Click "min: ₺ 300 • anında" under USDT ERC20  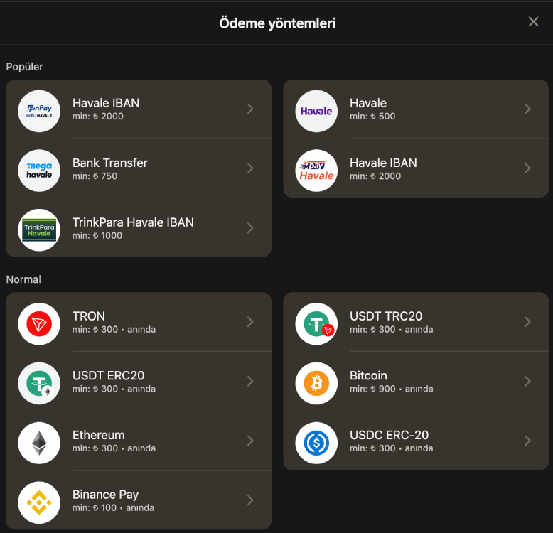(x=114, y=389)
